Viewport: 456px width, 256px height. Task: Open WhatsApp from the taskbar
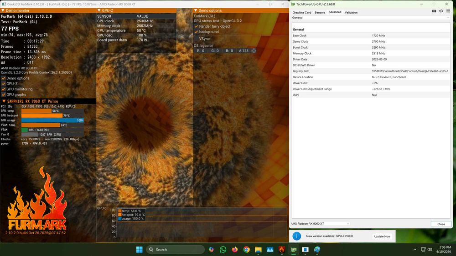(223, 249)
